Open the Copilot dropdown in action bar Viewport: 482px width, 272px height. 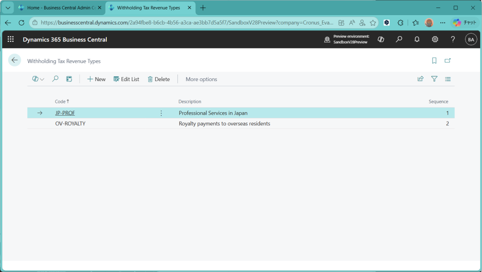pyautogui.click(x=38, y=79)
